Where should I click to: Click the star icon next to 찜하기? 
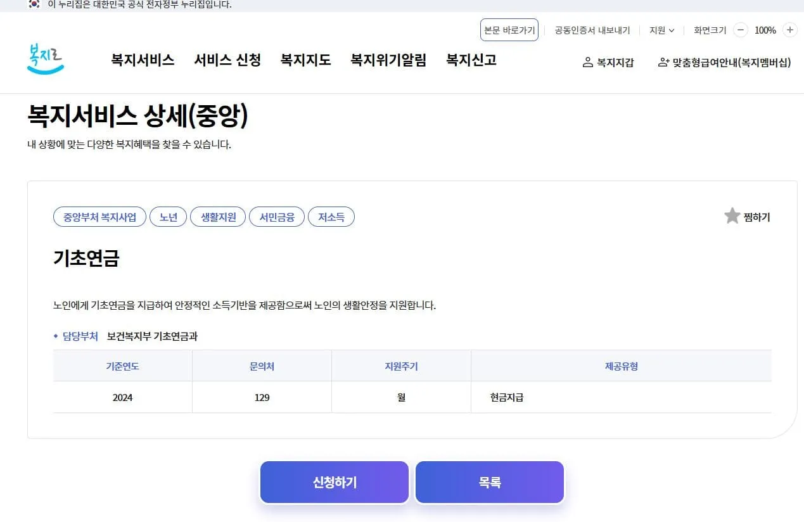tap(732, 215)
